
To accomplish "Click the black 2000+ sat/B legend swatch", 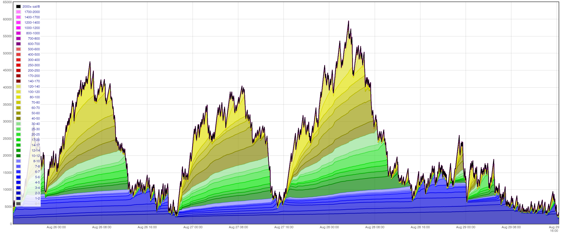I will click(18, 7).
